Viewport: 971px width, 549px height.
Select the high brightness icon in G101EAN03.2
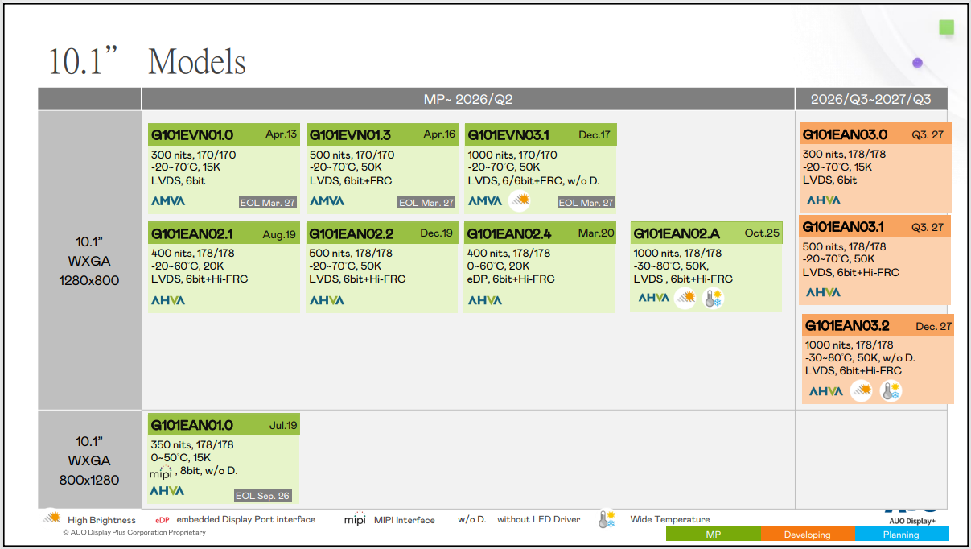point(862,391)
